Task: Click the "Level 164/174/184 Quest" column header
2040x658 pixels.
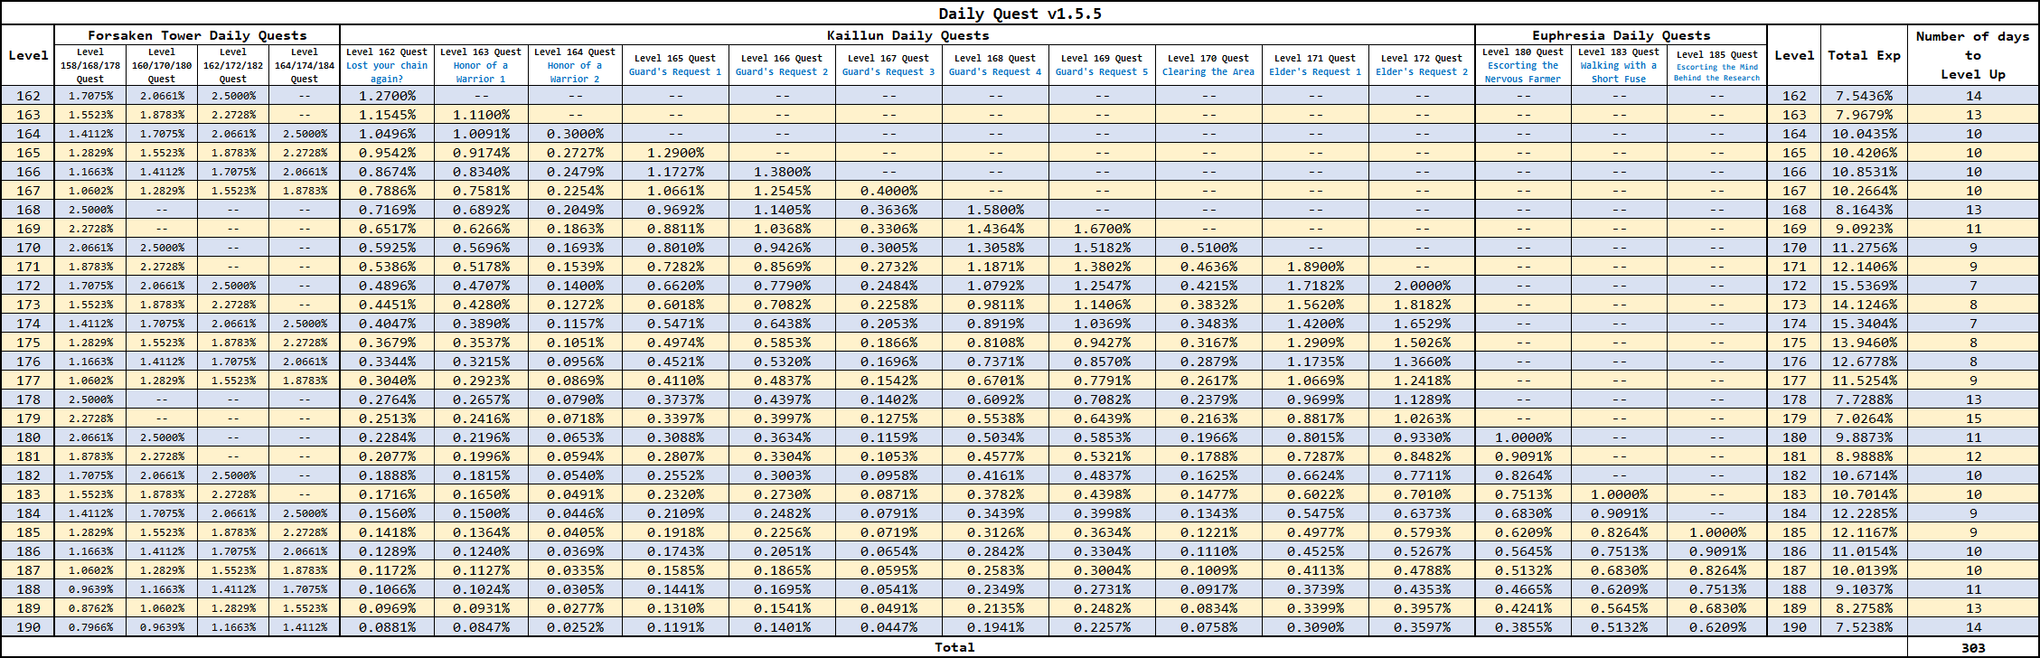Action: point(305,65)
